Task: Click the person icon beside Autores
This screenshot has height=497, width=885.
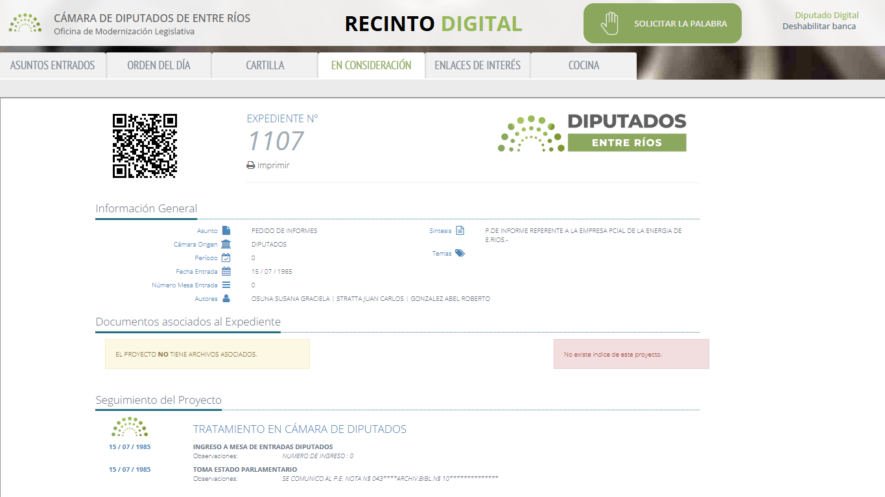Action: [227, 298]
